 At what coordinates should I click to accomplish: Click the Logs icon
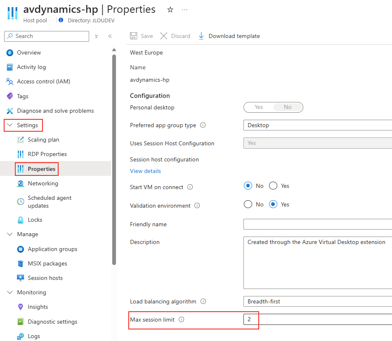click(x=21, y=336)
